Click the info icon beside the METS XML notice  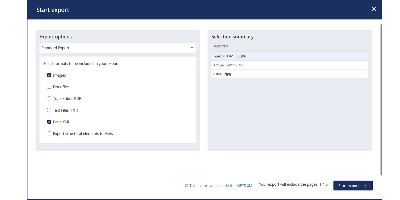tap(186, 186)
